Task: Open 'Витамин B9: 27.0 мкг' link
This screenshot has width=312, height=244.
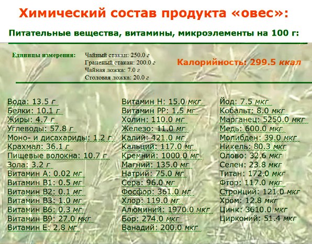Action: [x=49, y=218]
